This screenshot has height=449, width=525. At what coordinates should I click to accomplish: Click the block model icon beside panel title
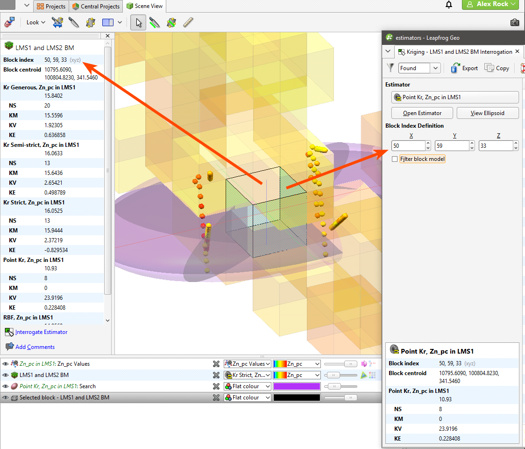(9, 46)
